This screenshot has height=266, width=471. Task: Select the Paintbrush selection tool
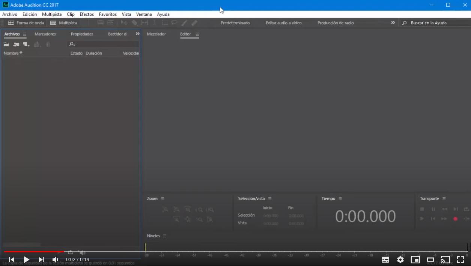184,23
